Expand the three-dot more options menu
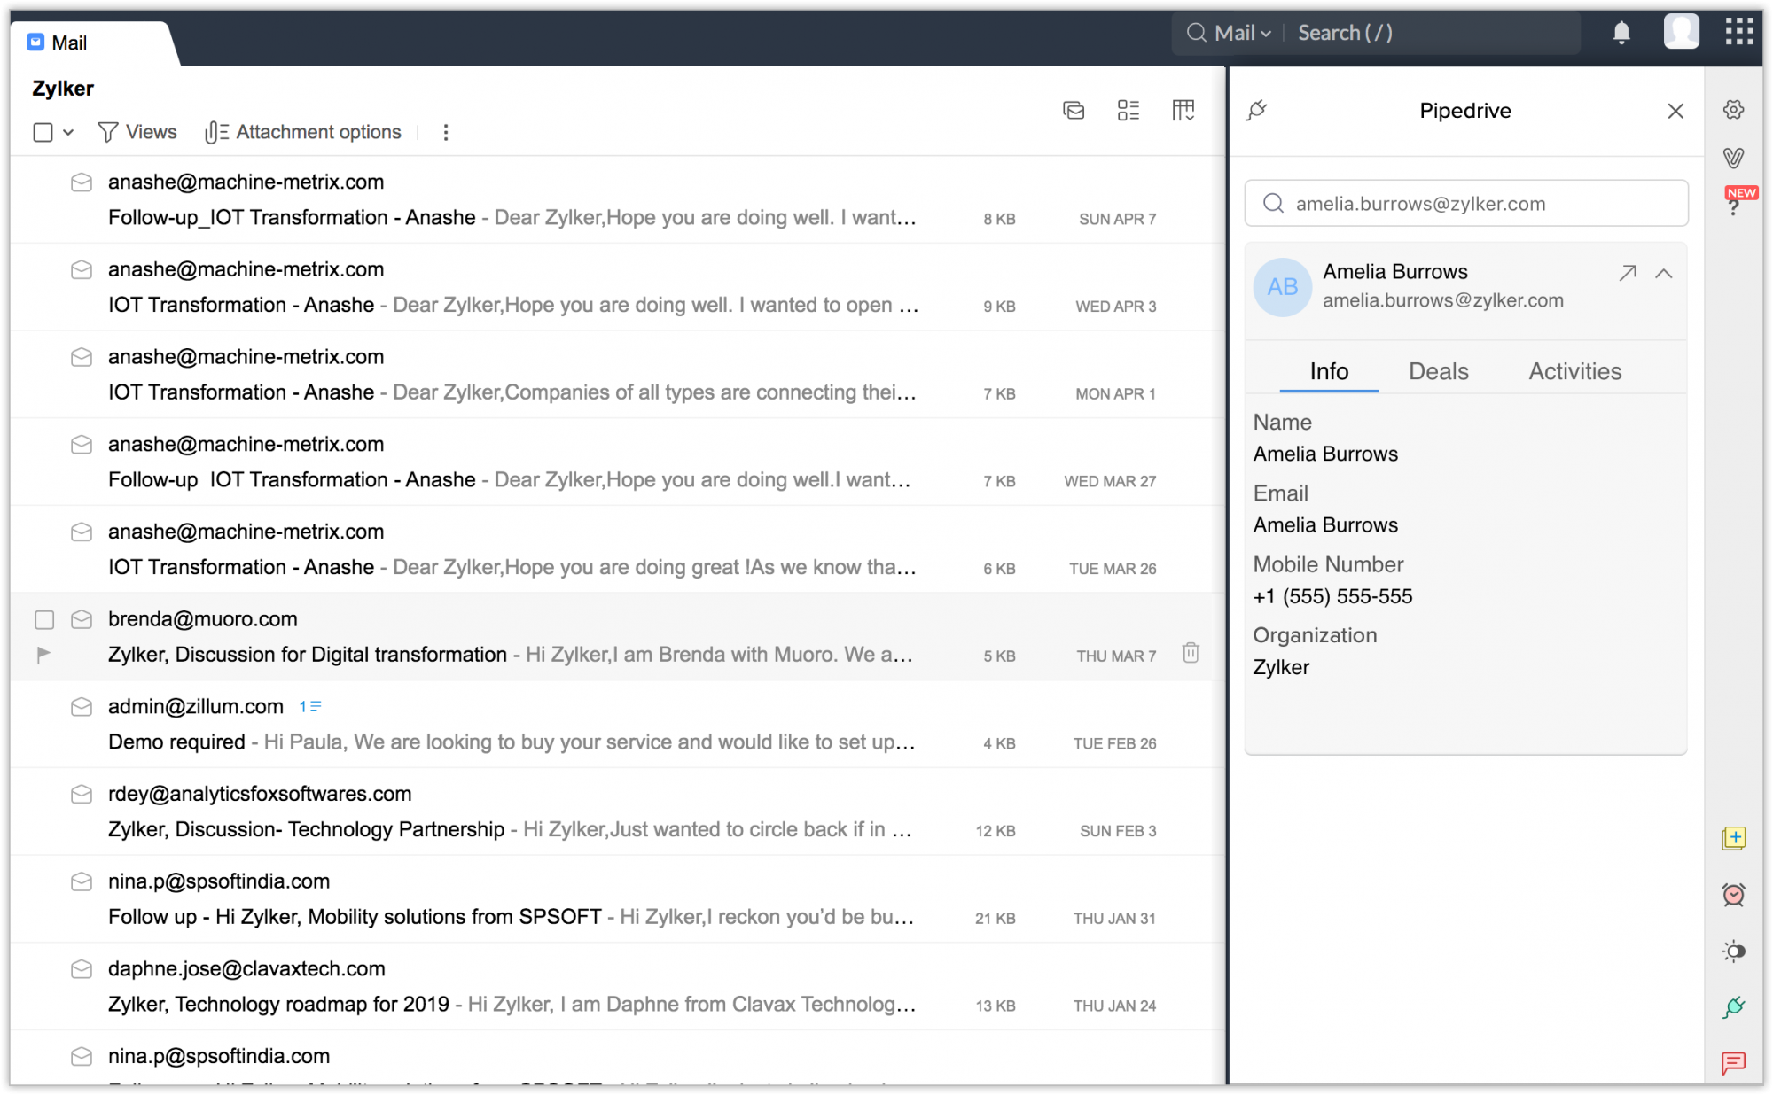The image size is (1773, 1095). click(446, 132)
